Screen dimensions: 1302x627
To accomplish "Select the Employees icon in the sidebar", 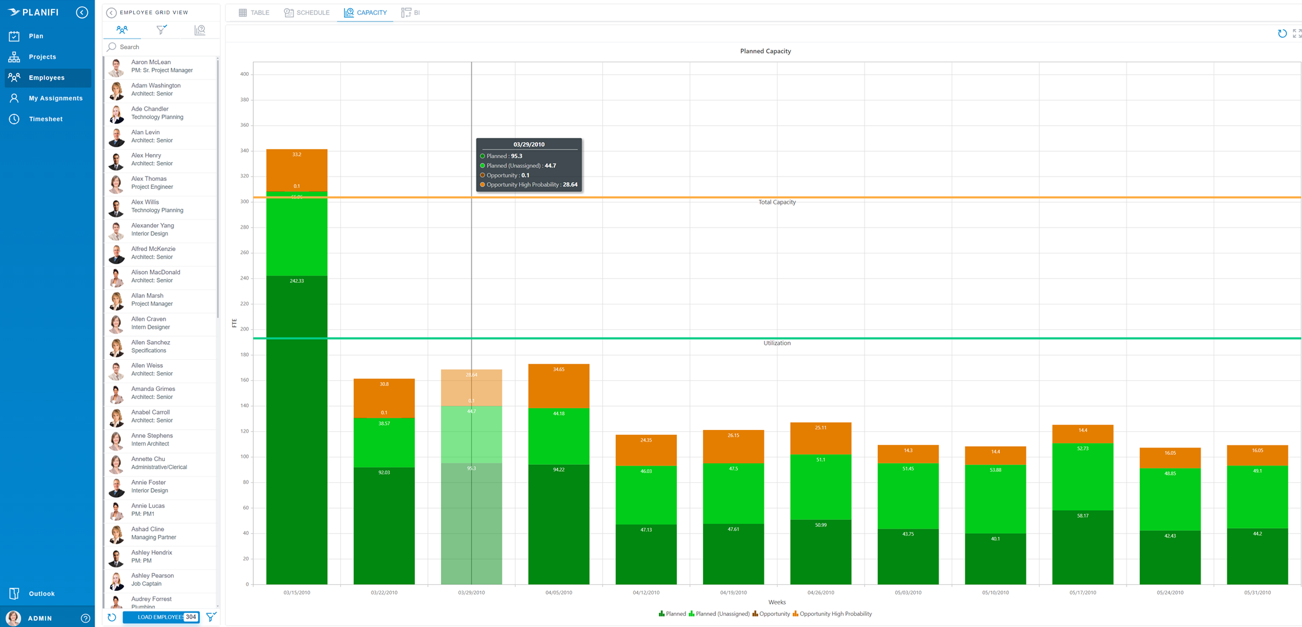I will (14, 77).
